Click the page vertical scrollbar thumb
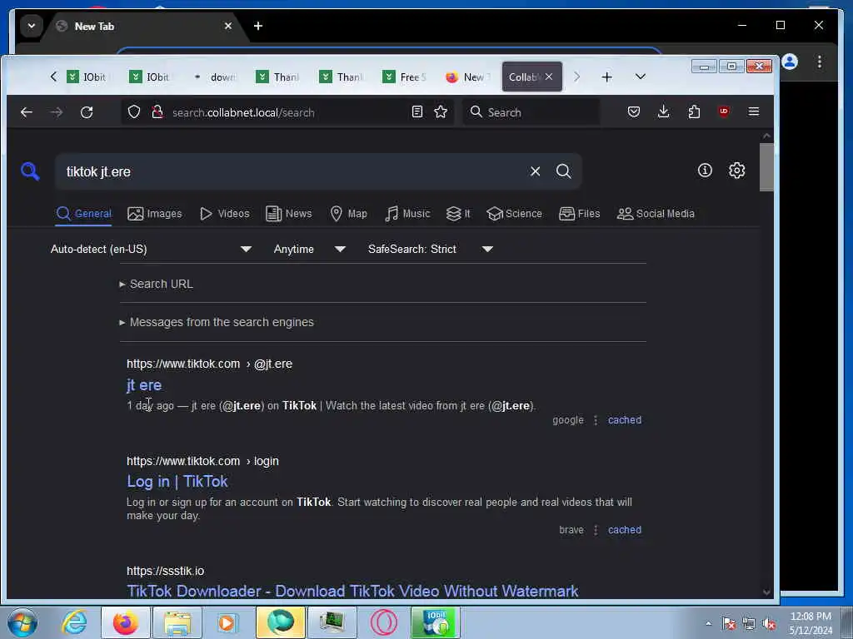853x639 pixels. click(766, 167)
